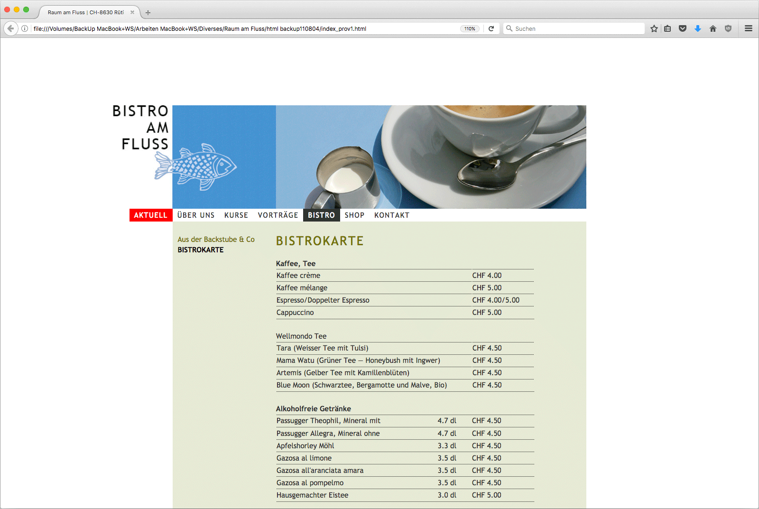Go to the browser home icon
The height and width of the screenshot is (509, 759).
[x=713, y=28]
